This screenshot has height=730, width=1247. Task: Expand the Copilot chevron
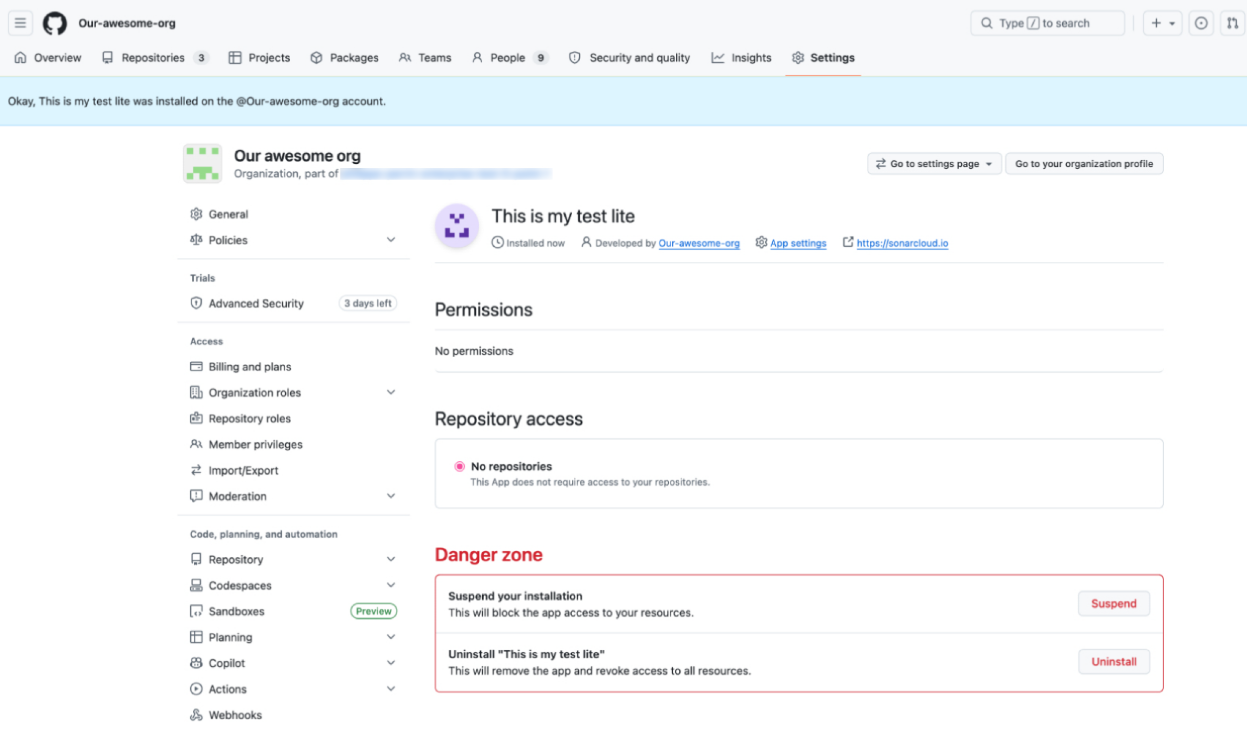pos(391,663)
